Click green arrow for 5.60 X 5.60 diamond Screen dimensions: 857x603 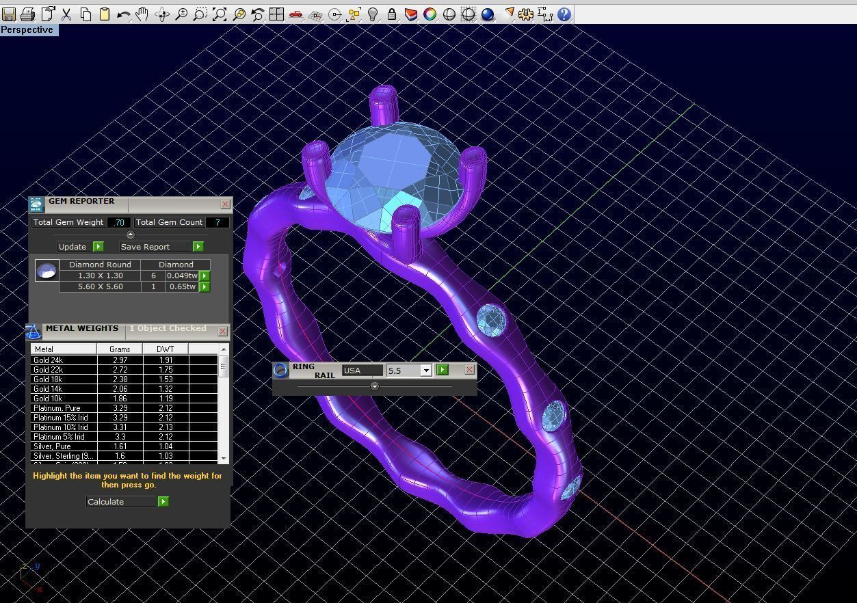(205, 286)
